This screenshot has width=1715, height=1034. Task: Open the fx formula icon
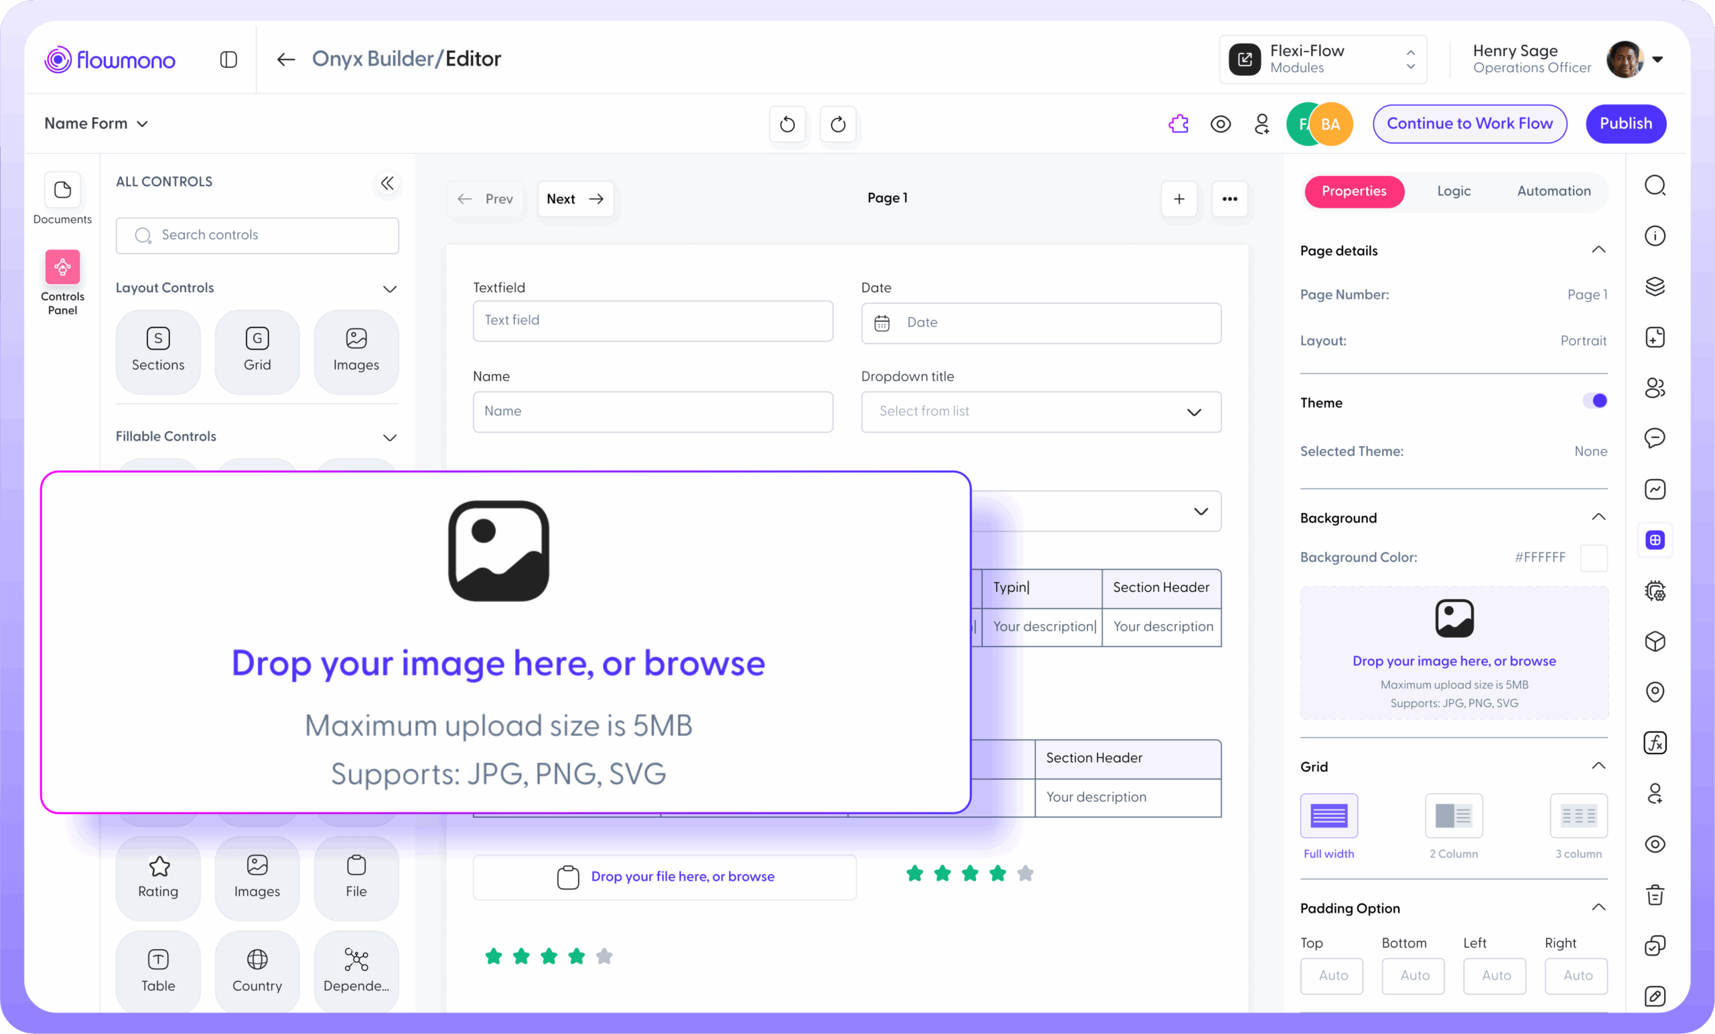click(1655, 743)
